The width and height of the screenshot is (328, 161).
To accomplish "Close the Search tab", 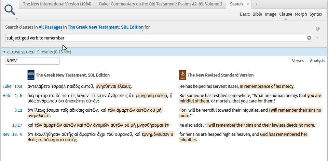I will coord(248,4).
